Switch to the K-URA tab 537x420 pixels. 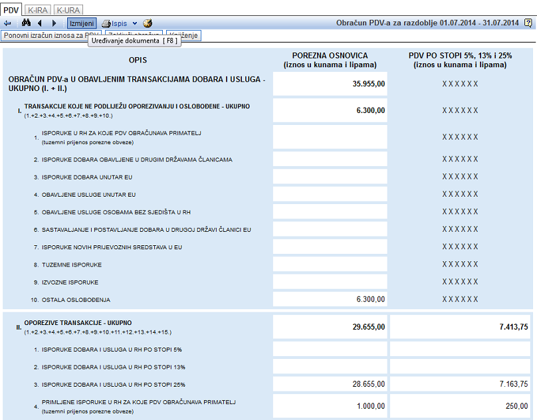68,10
